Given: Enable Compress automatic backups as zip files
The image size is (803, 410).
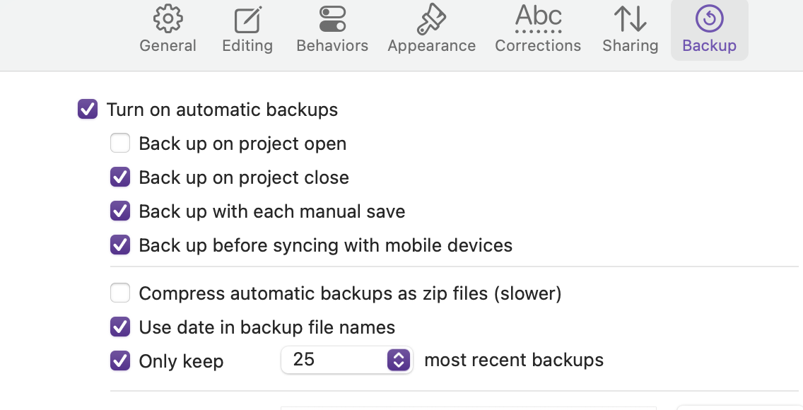Looking at the screenshot, I should pyautogui.click(x=120, y=293).
